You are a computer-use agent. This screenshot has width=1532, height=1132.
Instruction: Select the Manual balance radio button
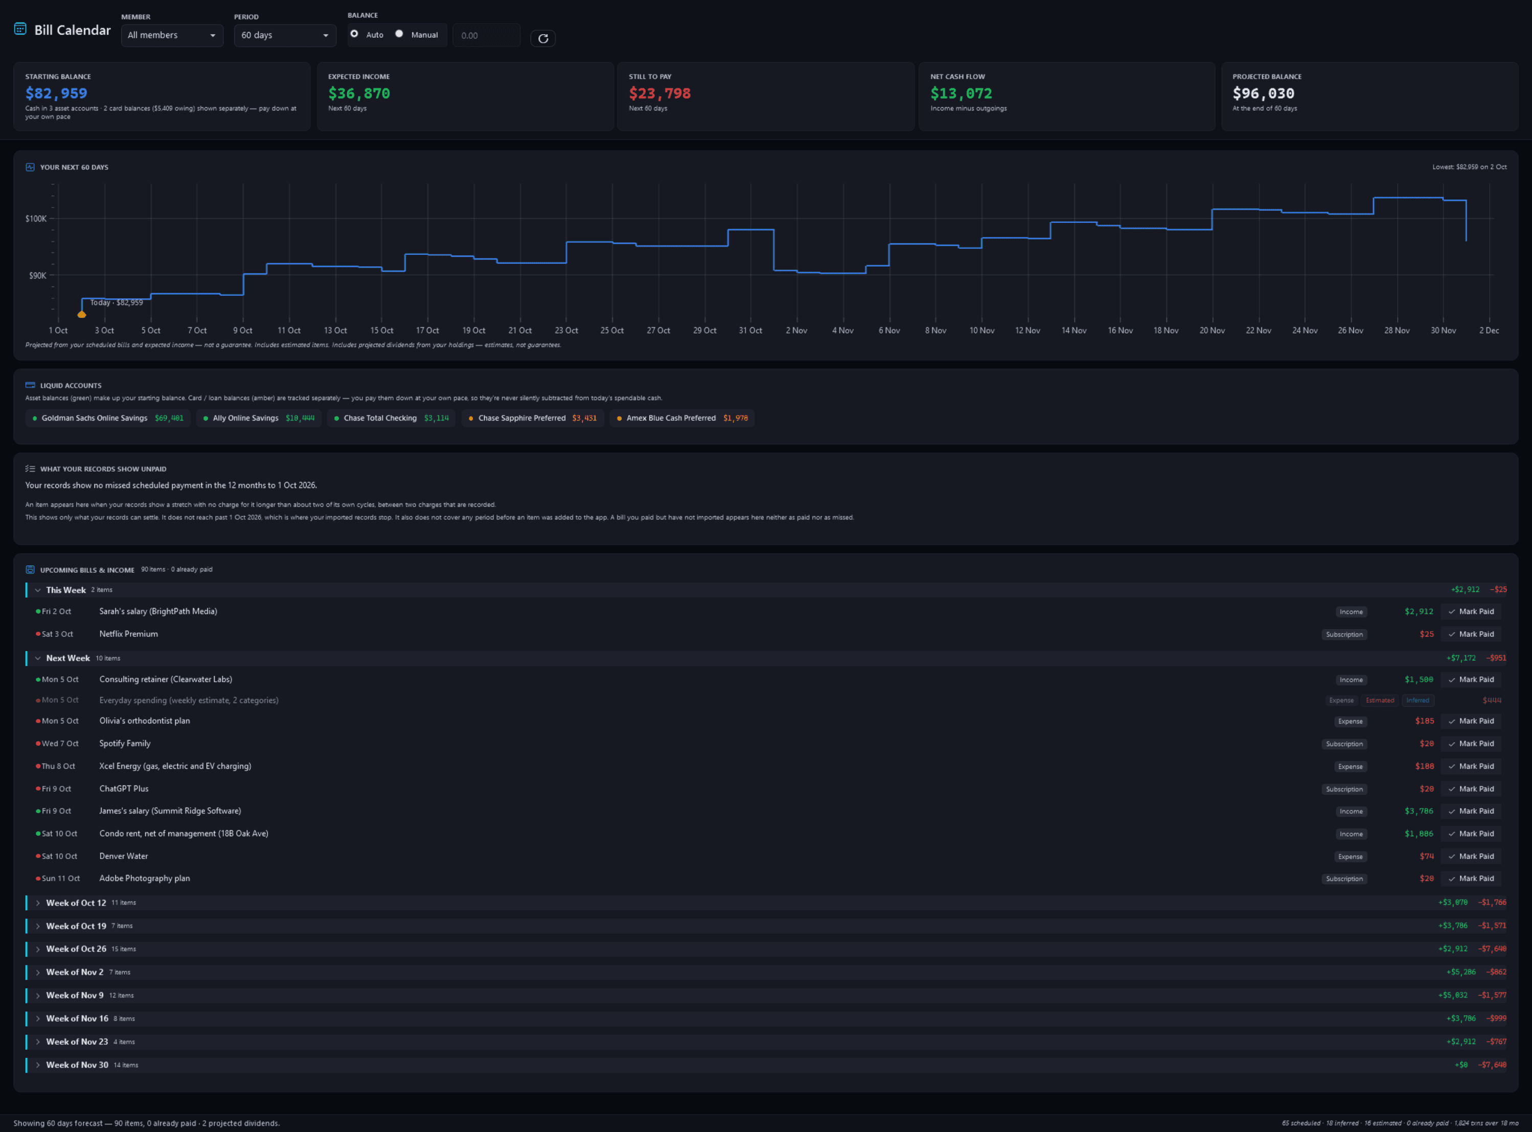click(x=399, y=34)
